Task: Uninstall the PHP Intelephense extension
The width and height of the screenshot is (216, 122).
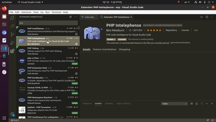Action: tap(122, 39)
